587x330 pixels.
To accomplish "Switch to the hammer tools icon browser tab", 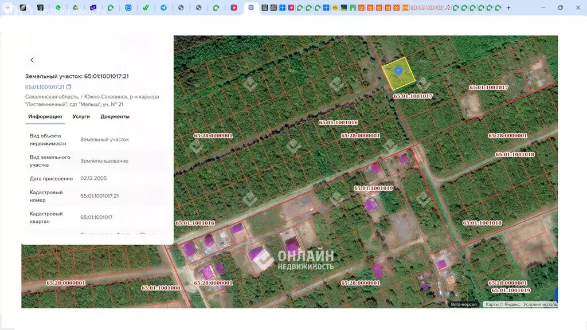I will [447, 7].
